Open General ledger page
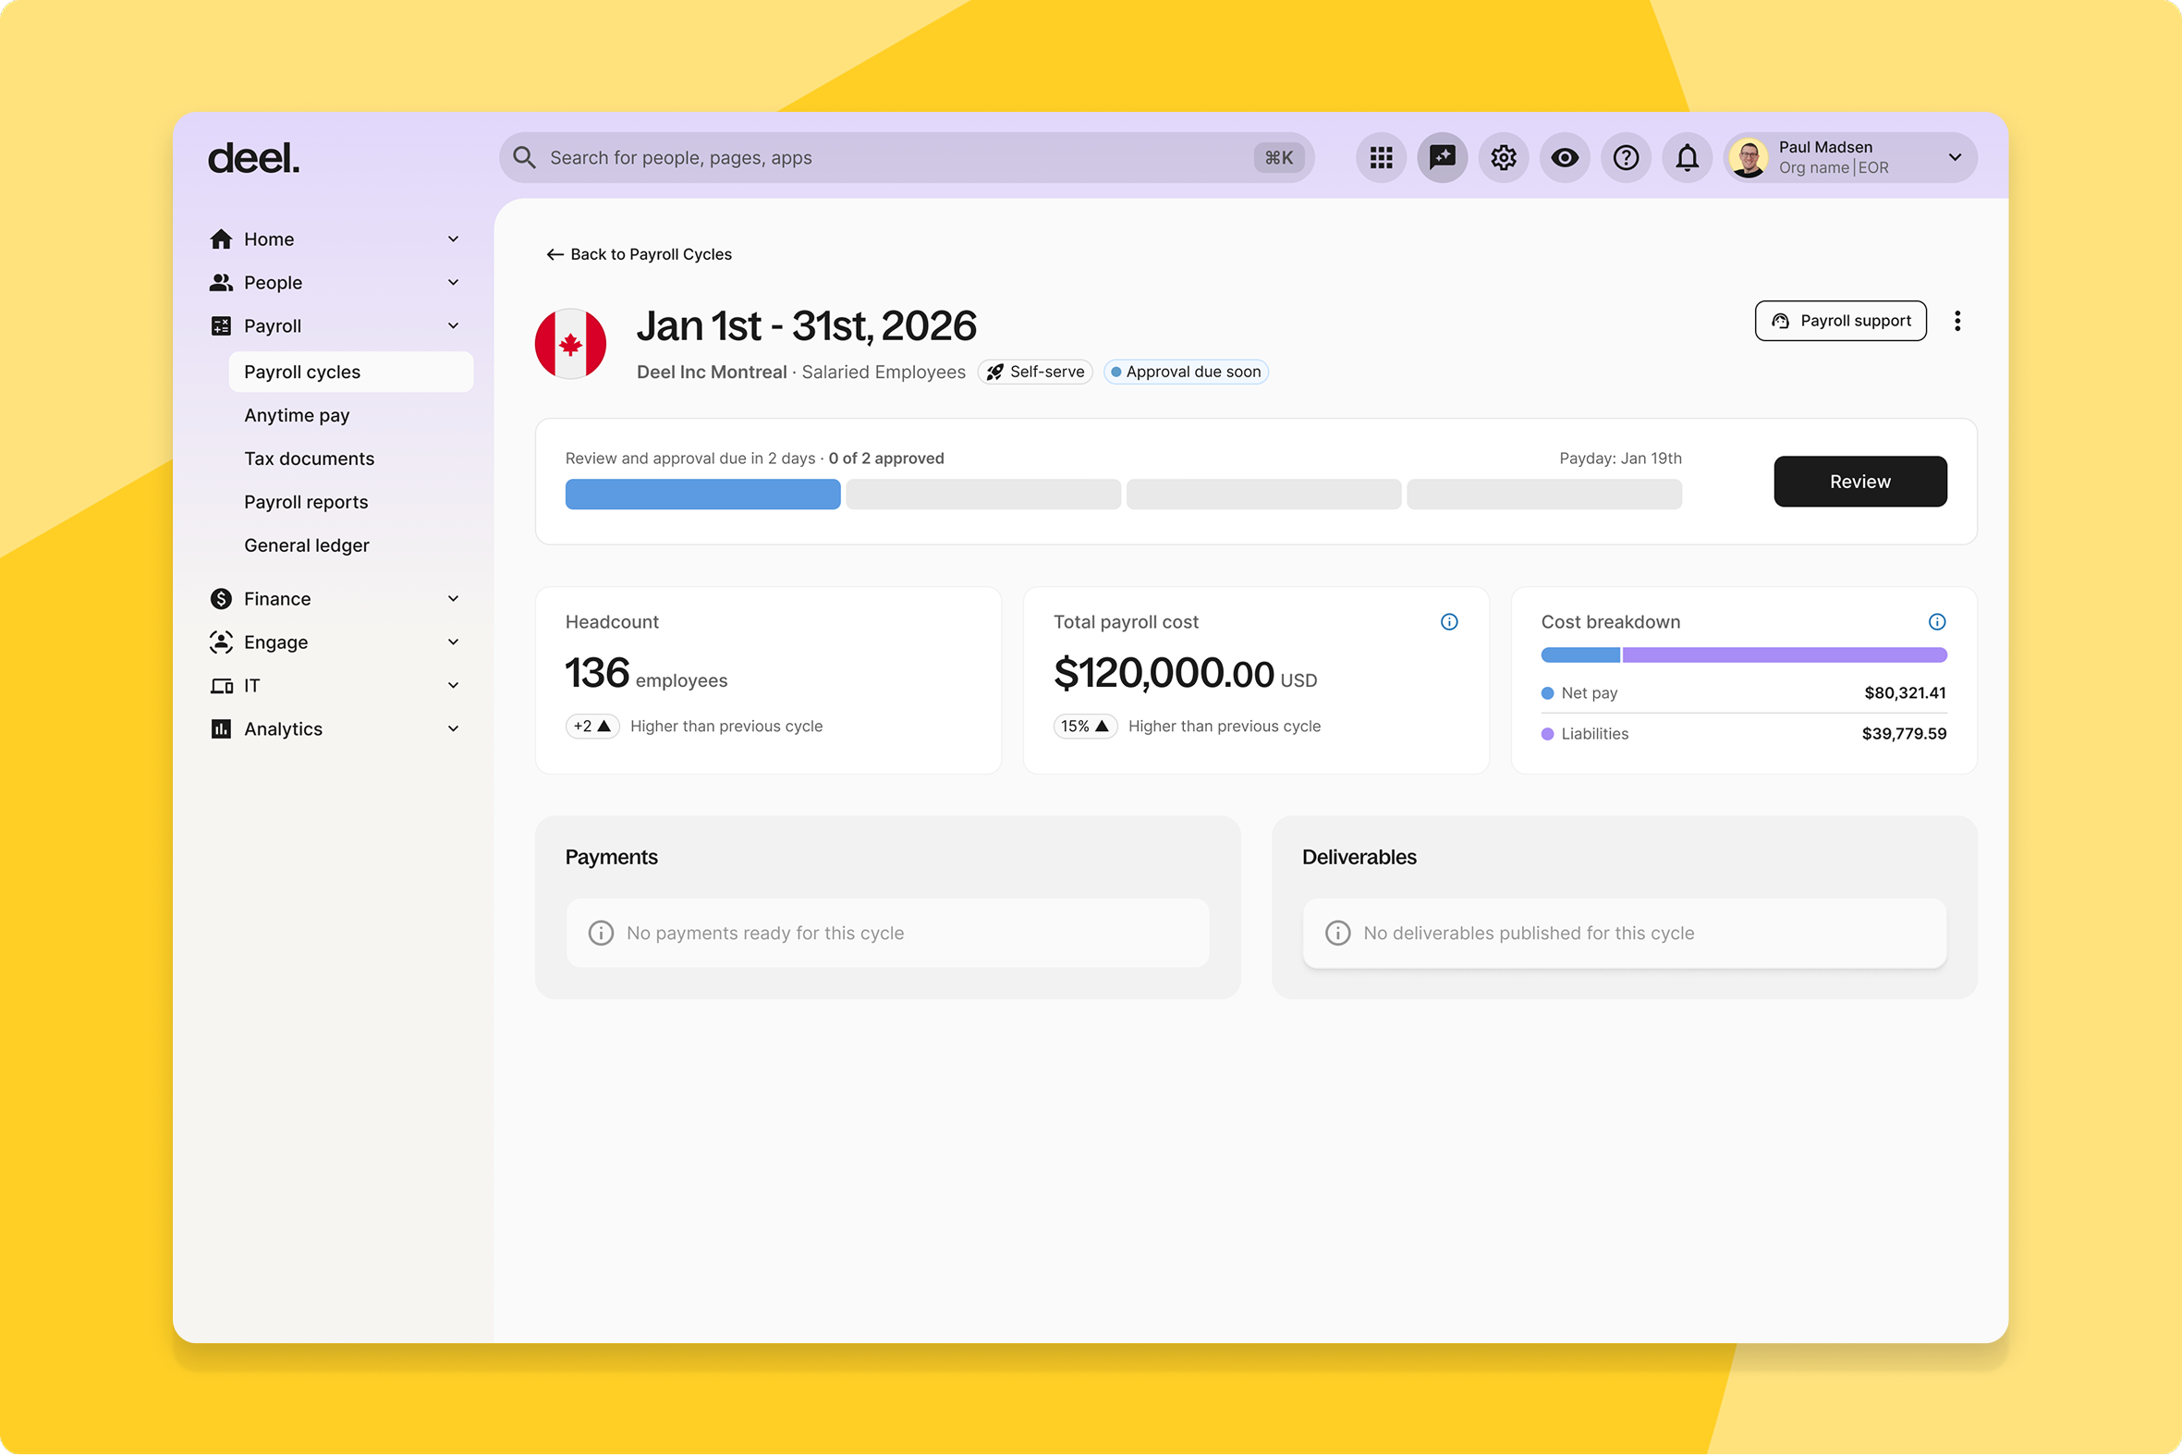2182x1455 pixels. tap(307, 545)
